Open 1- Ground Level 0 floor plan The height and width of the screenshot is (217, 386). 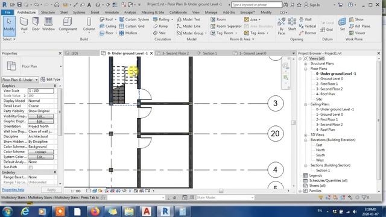tap(329, 79)
